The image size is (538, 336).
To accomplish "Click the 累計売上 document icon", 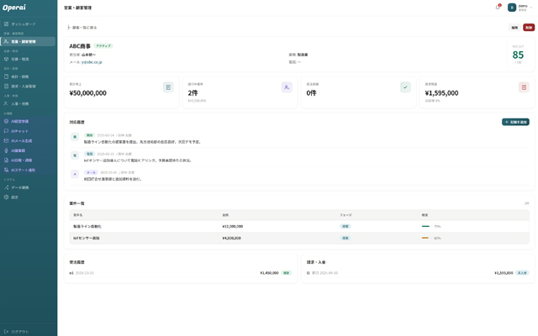I will point(169,87).
